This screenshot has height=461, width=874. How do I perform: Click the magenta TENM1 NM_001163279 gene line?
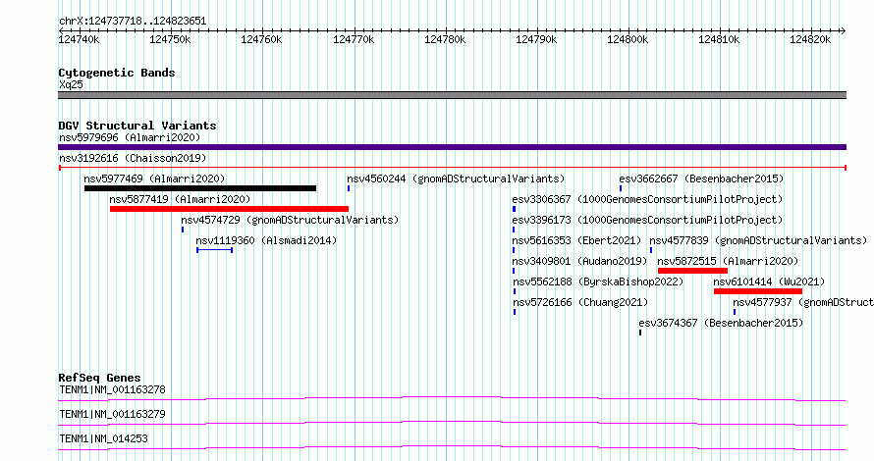pos(452,423)
